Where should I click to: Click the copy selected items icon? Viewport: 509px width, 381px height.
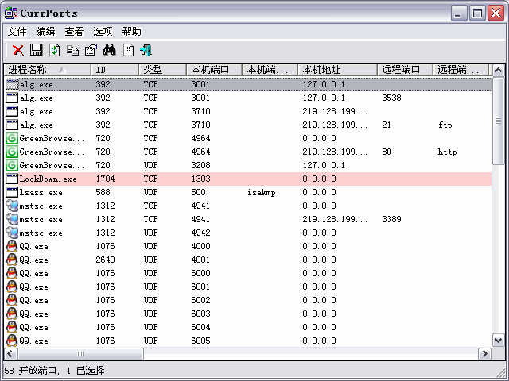72,50
